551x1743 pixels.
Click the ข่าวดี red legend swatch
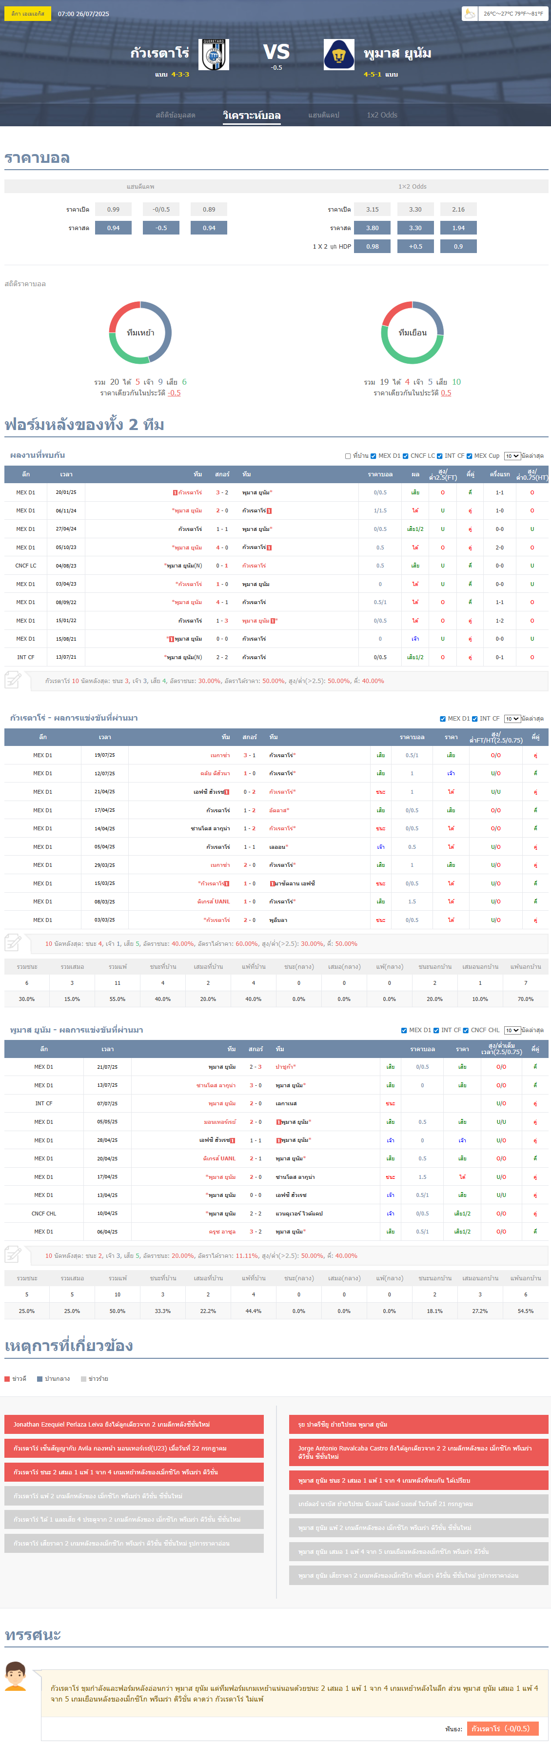[7, 1378]
